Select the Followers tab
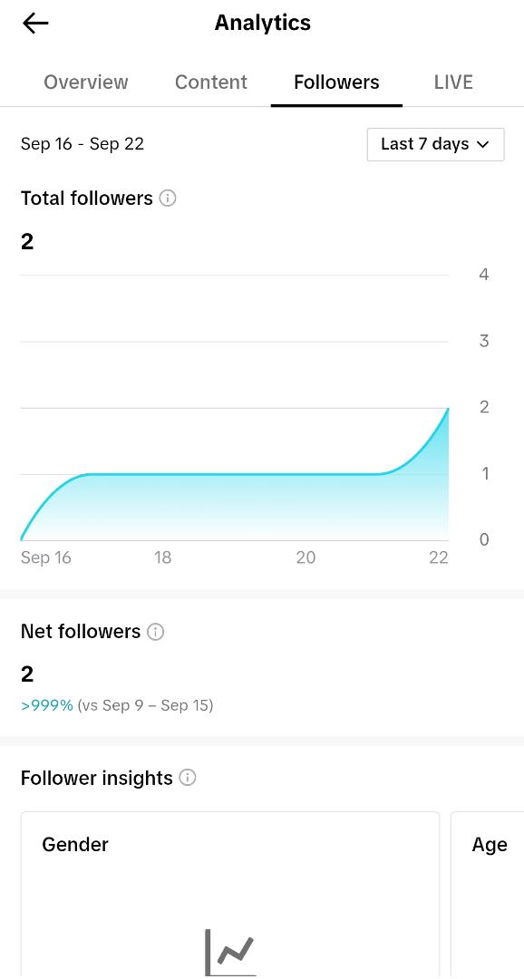Viewport: 524px width, 979px height. click(x=336, y=82)
